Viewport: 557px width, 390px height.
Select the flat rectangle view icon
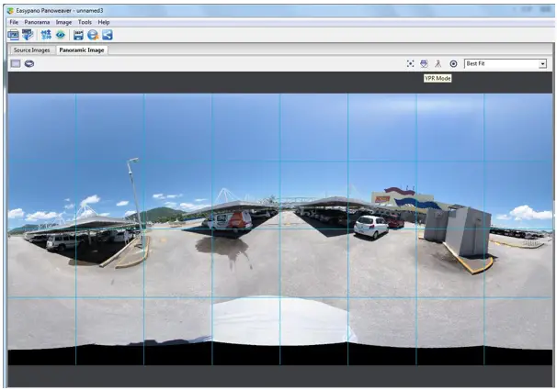[x=16, y=63]
